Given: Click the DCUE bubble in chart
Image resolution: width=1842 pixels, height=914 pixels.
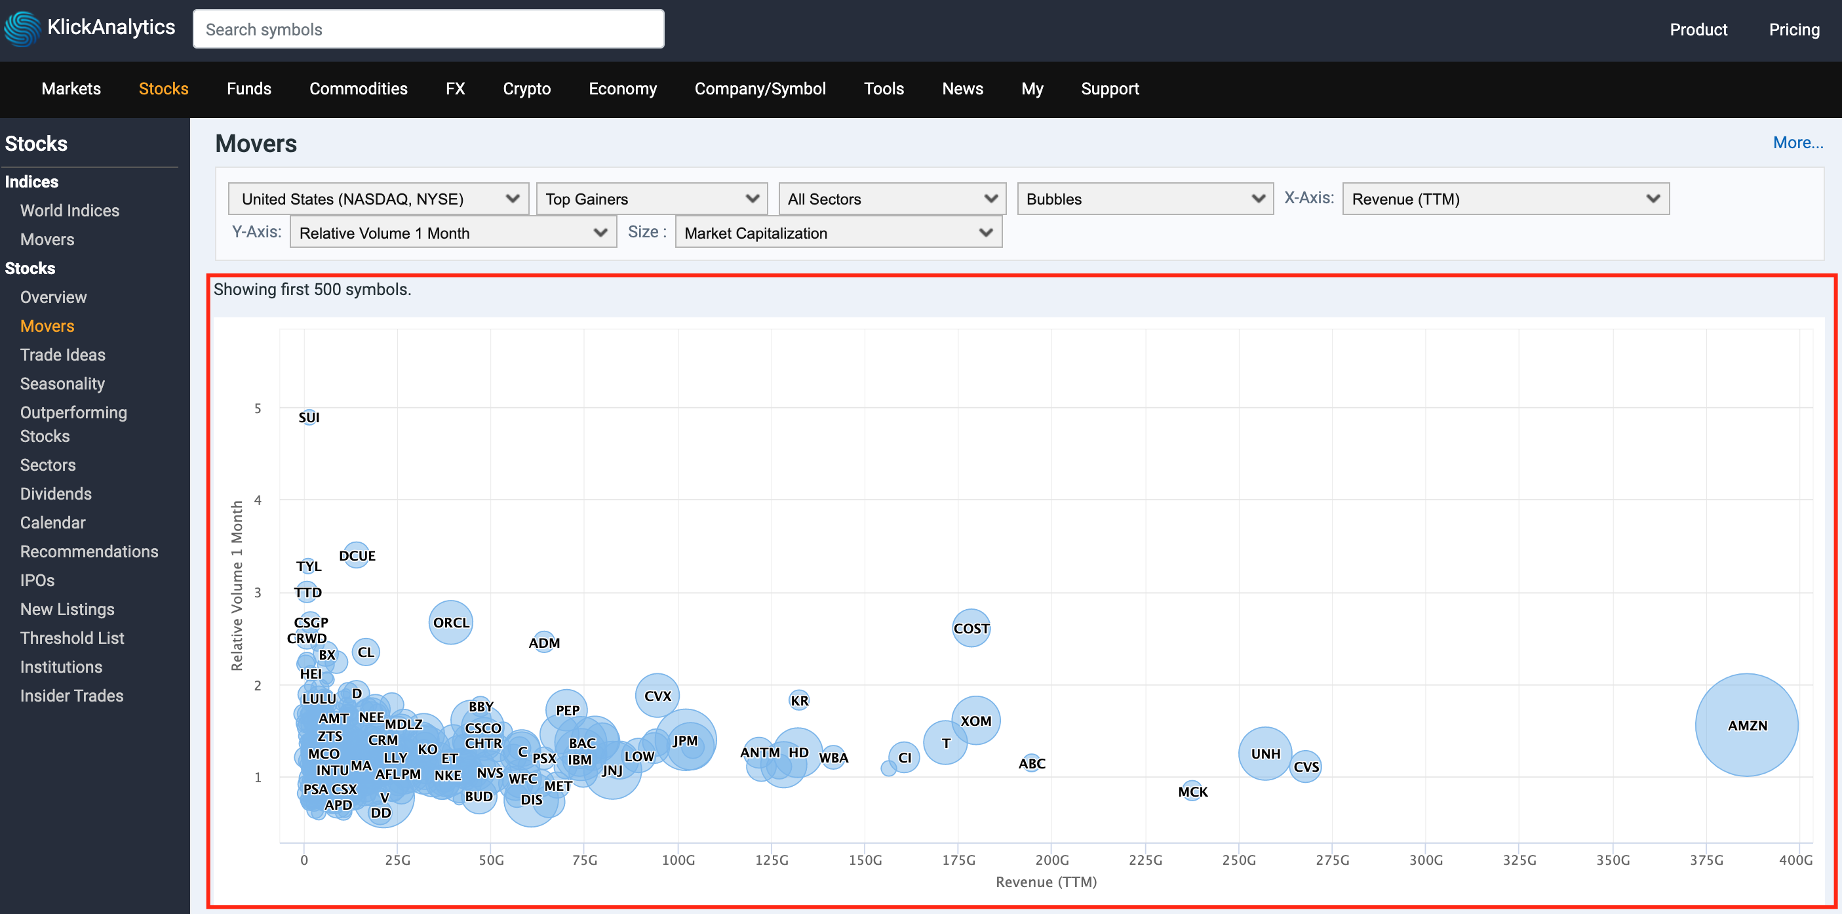Looking at the screenshot, I should point(356,555).
